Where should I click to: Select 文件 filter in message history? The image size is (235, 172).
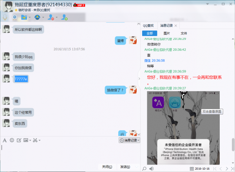(x=184, y=33)
